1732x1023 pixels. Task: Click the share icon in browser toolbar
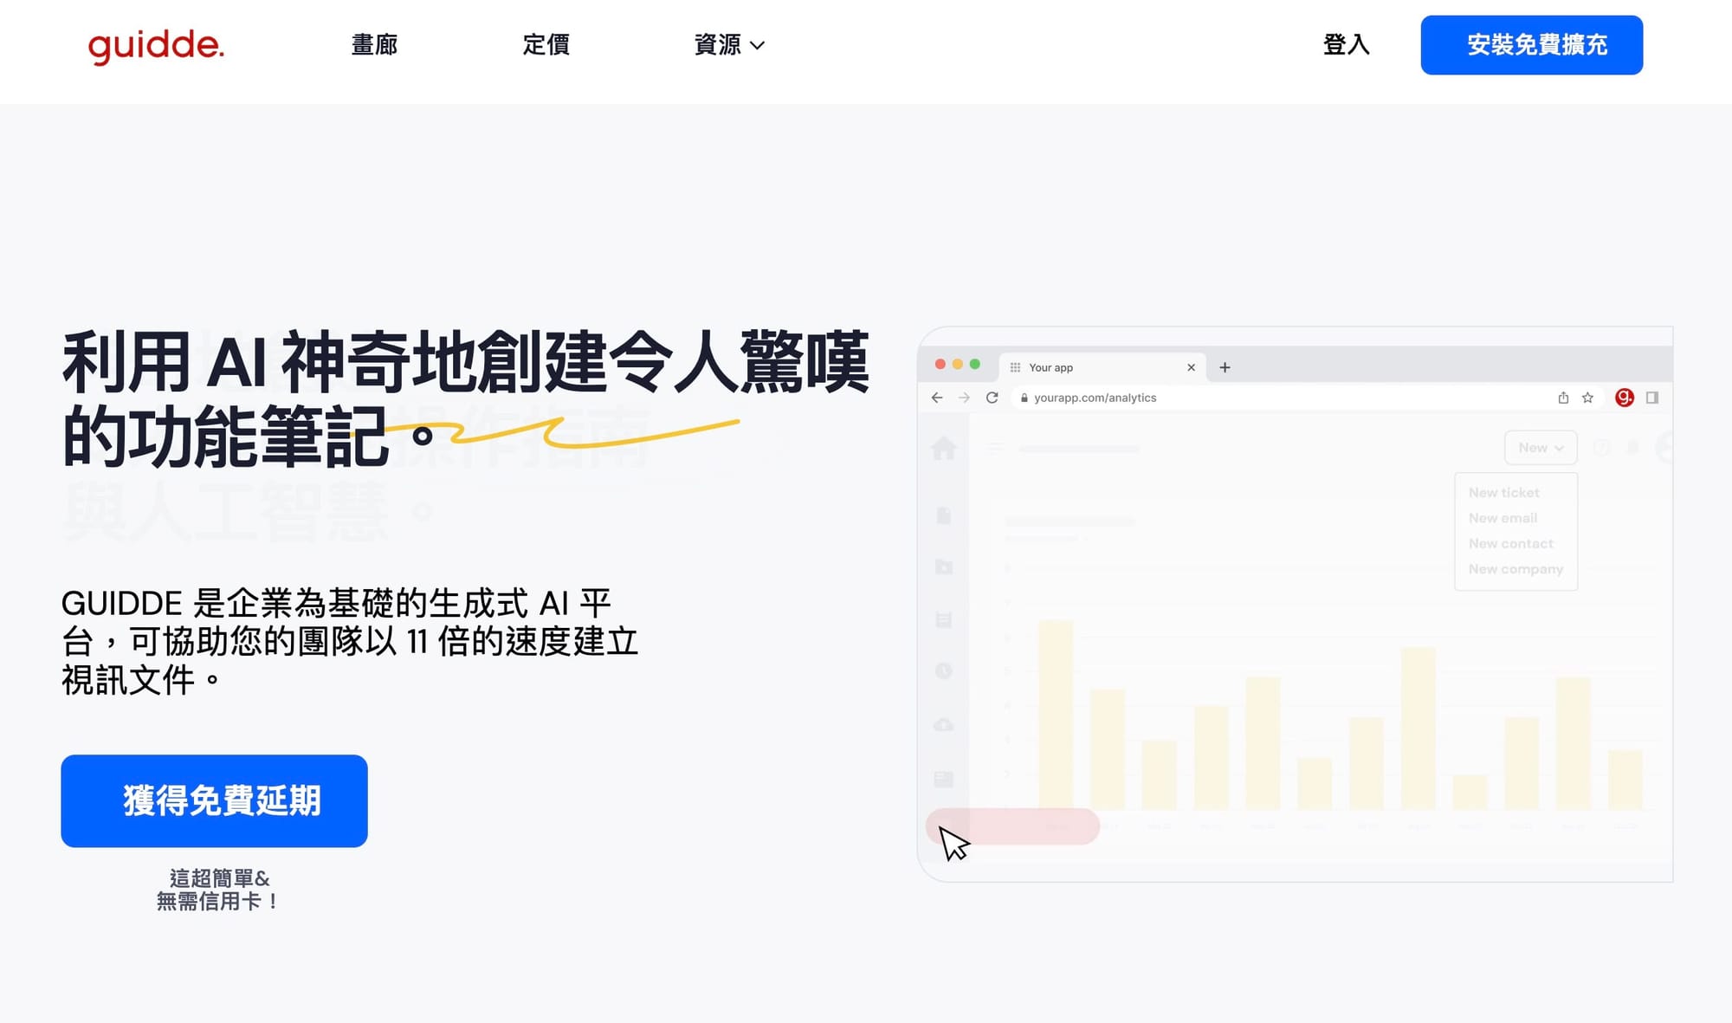click(1561, 397)
